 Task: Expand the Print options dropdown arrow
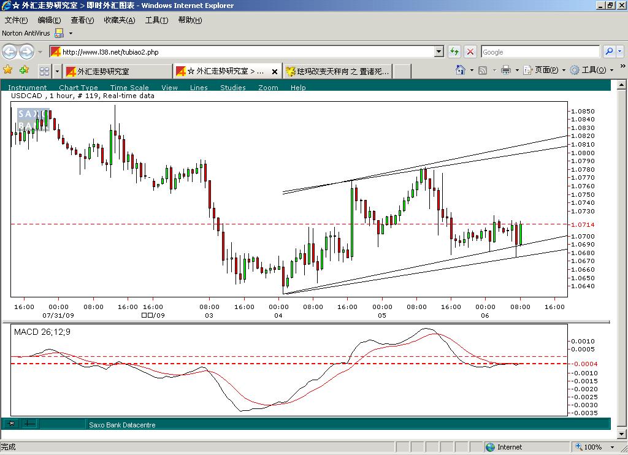[517, 71]
